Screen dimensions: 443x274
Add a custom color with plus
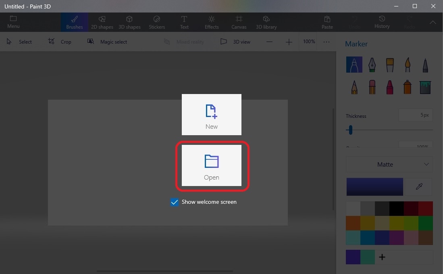pos(382,257)
